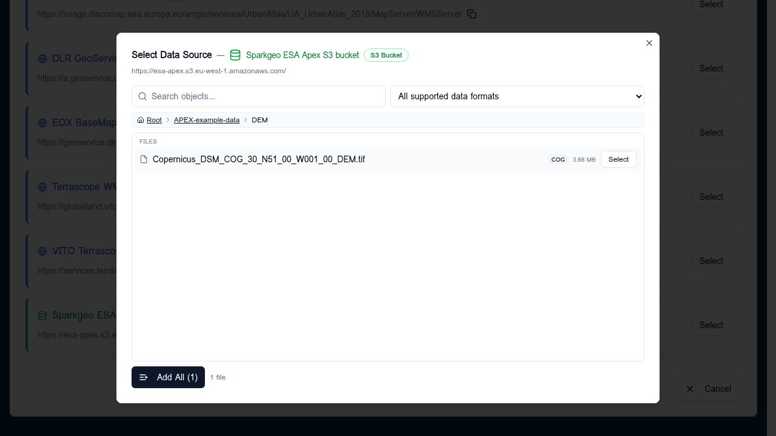Open the All supported data formats dropdown
The height and width of the screenshot is (436, 776).
coord(517,96)
